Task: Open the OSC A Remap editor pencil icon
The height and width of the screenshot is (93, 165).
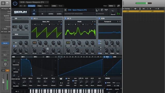Action: pyautogui.click(x=47, y=49)
